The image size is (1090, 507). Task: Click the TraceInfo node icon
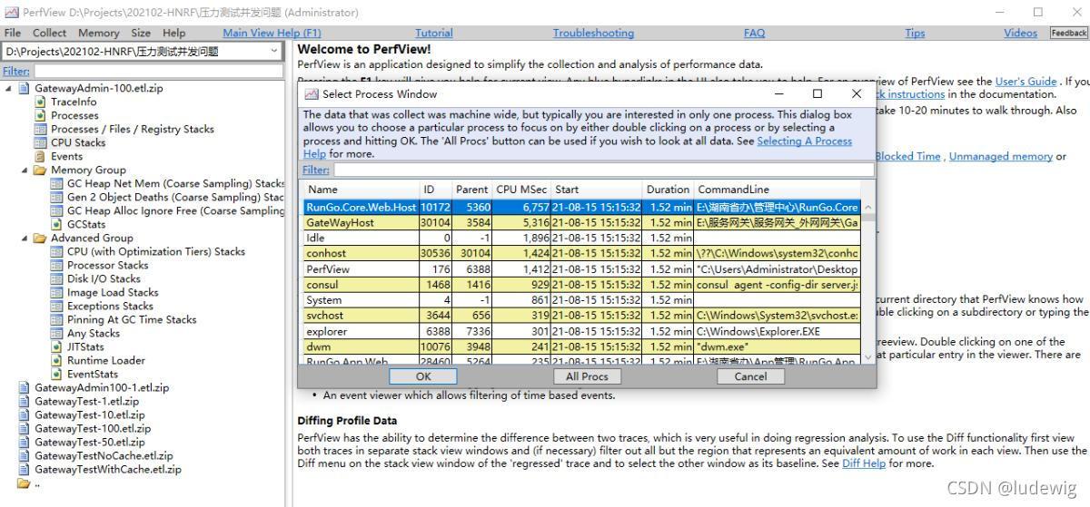point(40,102)
